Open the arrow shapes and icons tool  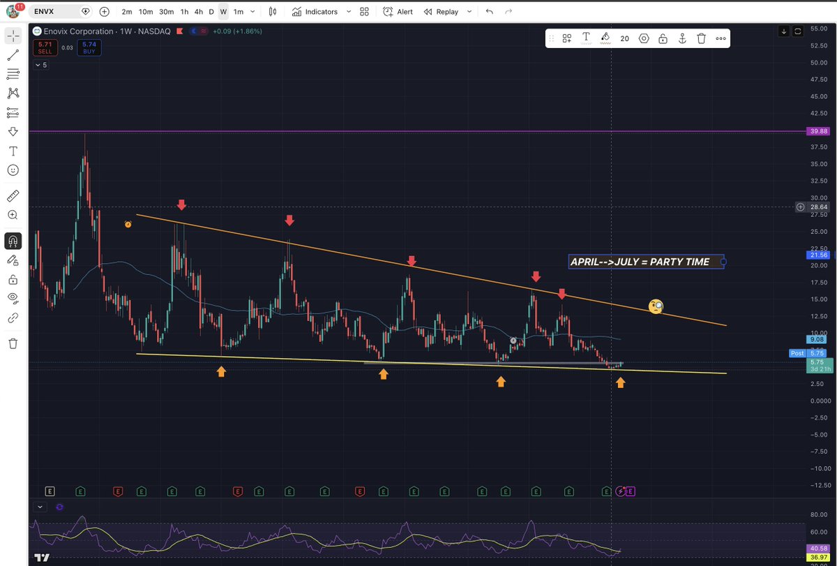point(13,131)
